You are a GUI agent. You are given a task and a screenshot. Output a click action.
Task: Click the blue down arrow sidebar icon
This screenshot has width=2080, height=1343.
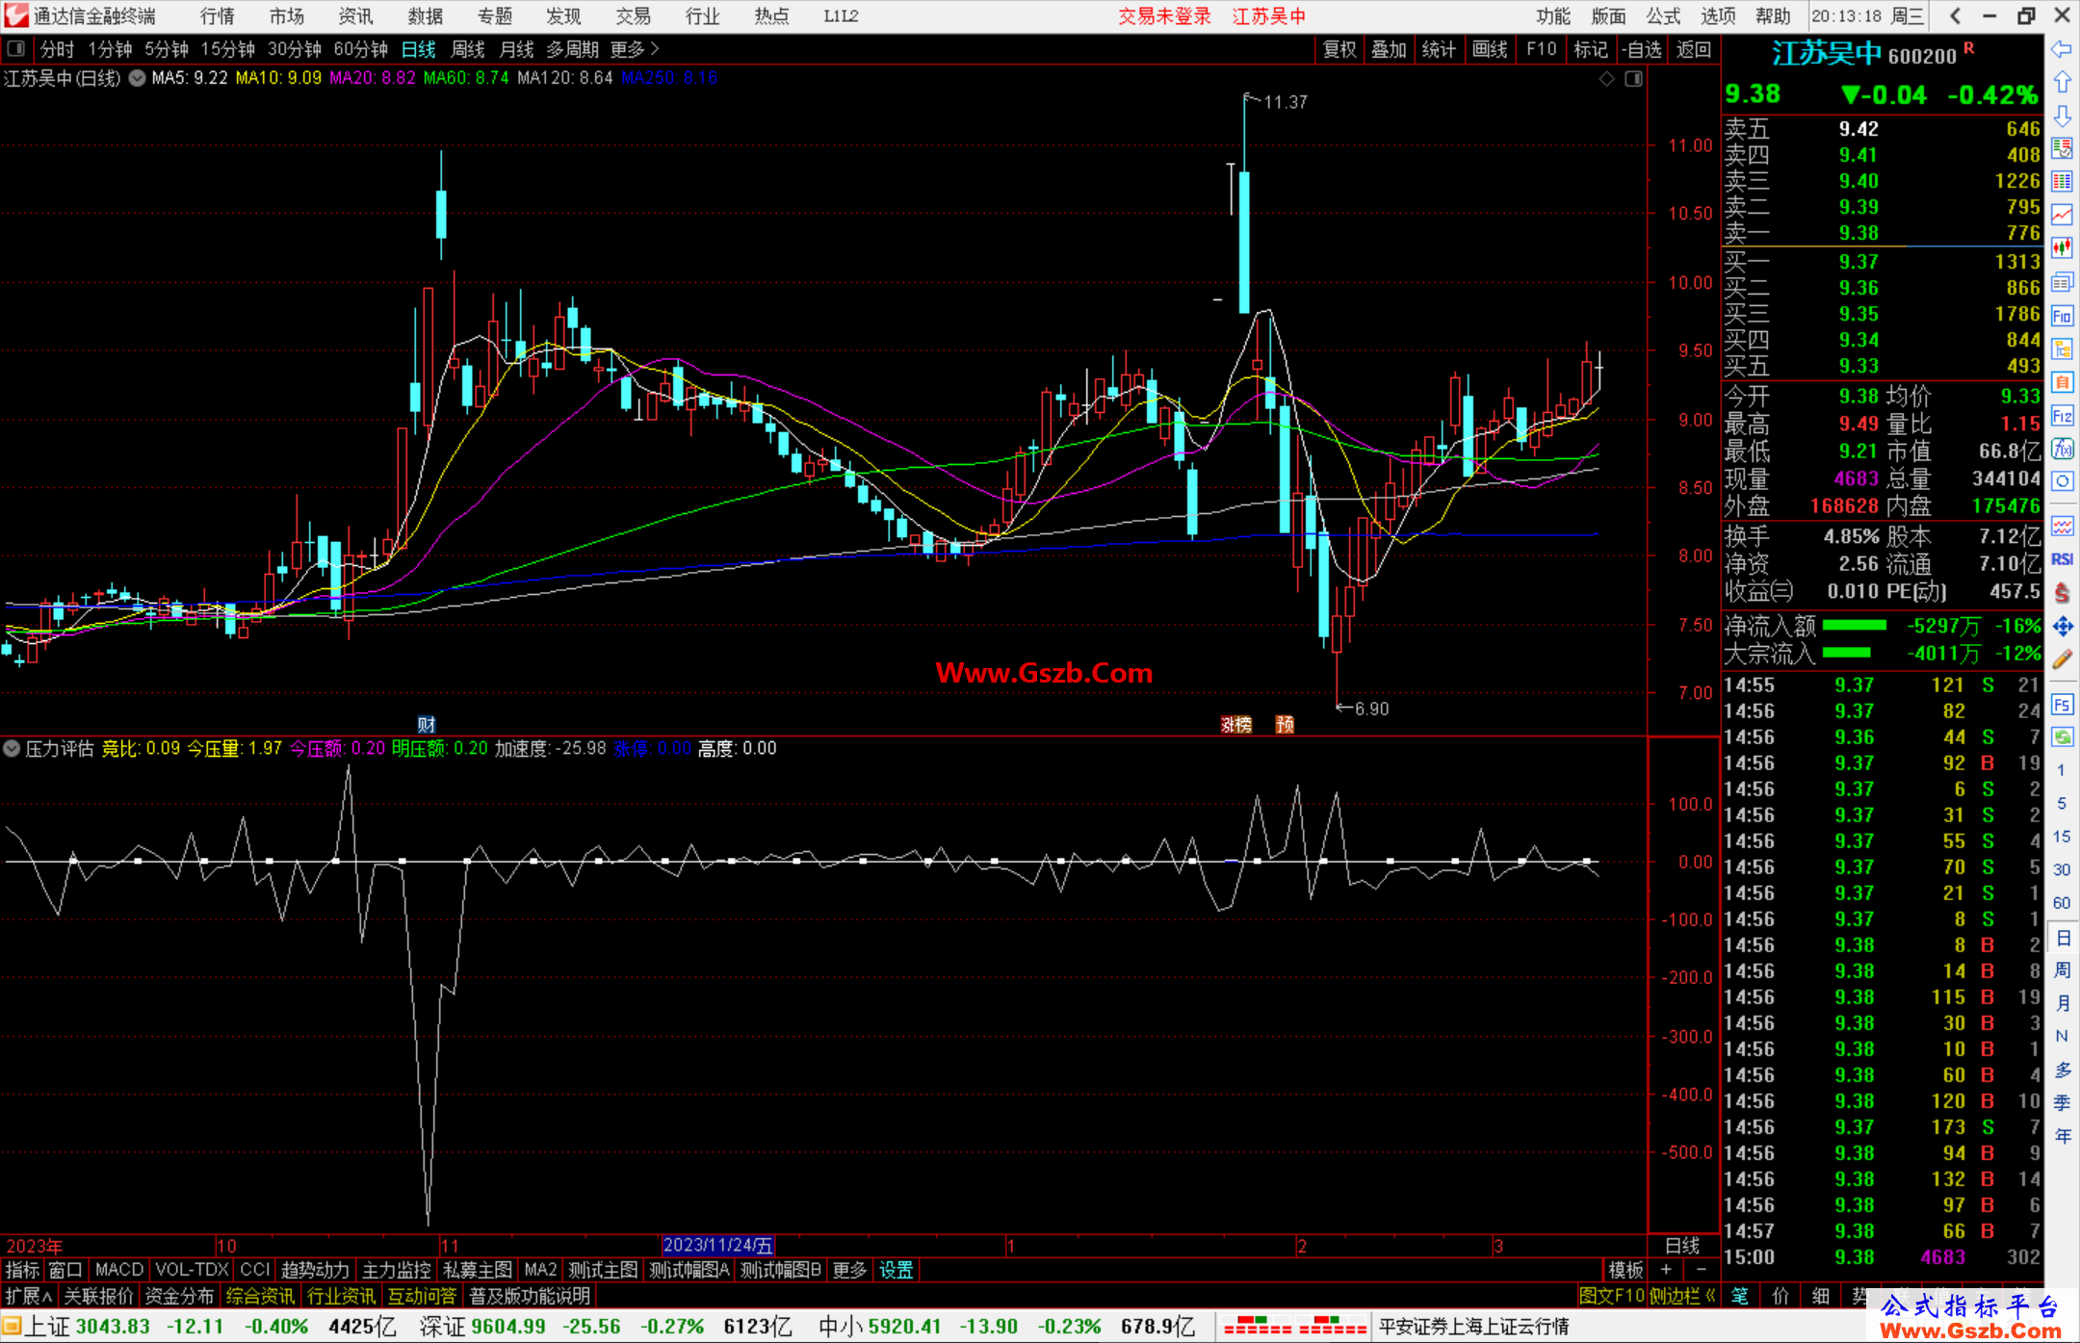pyautogui.click(x=2062, y=116)
